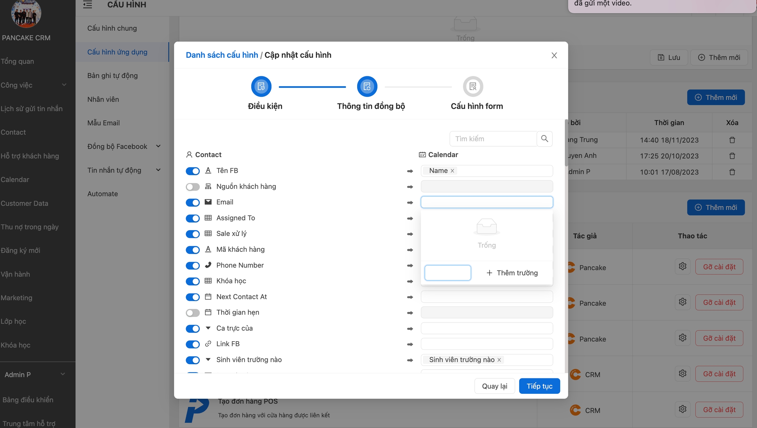The width and height of the screenshot is (757, 428).
Task: Open Calendar field dropdown for Next Contact At
Action: pyautogui.click(x=486, y=297)
